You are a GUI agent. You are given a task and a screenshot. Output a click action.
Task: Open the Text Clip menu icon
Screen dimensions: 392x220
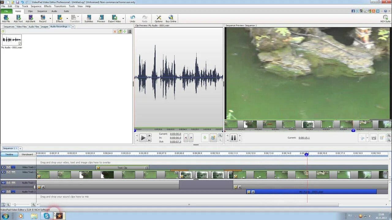(146, 167)
